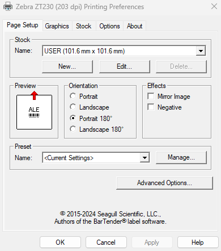The height and width of the screenshot is (251, 221).
Task: Click the New... stock button
Action: (x=67, y=66)
